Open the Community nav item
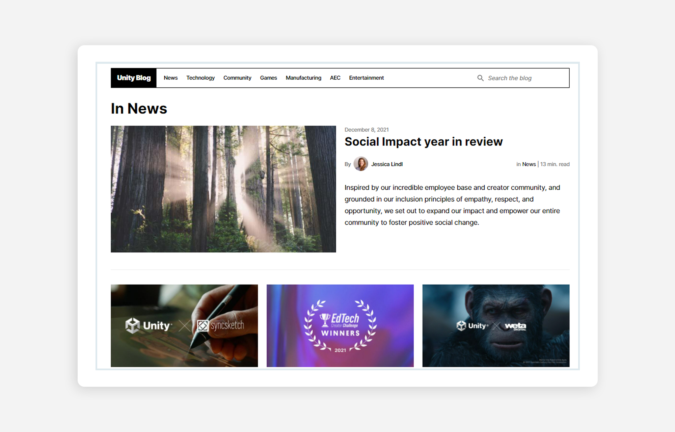The image size is (675, 432). pyautogui.click(x=237, y=78)
